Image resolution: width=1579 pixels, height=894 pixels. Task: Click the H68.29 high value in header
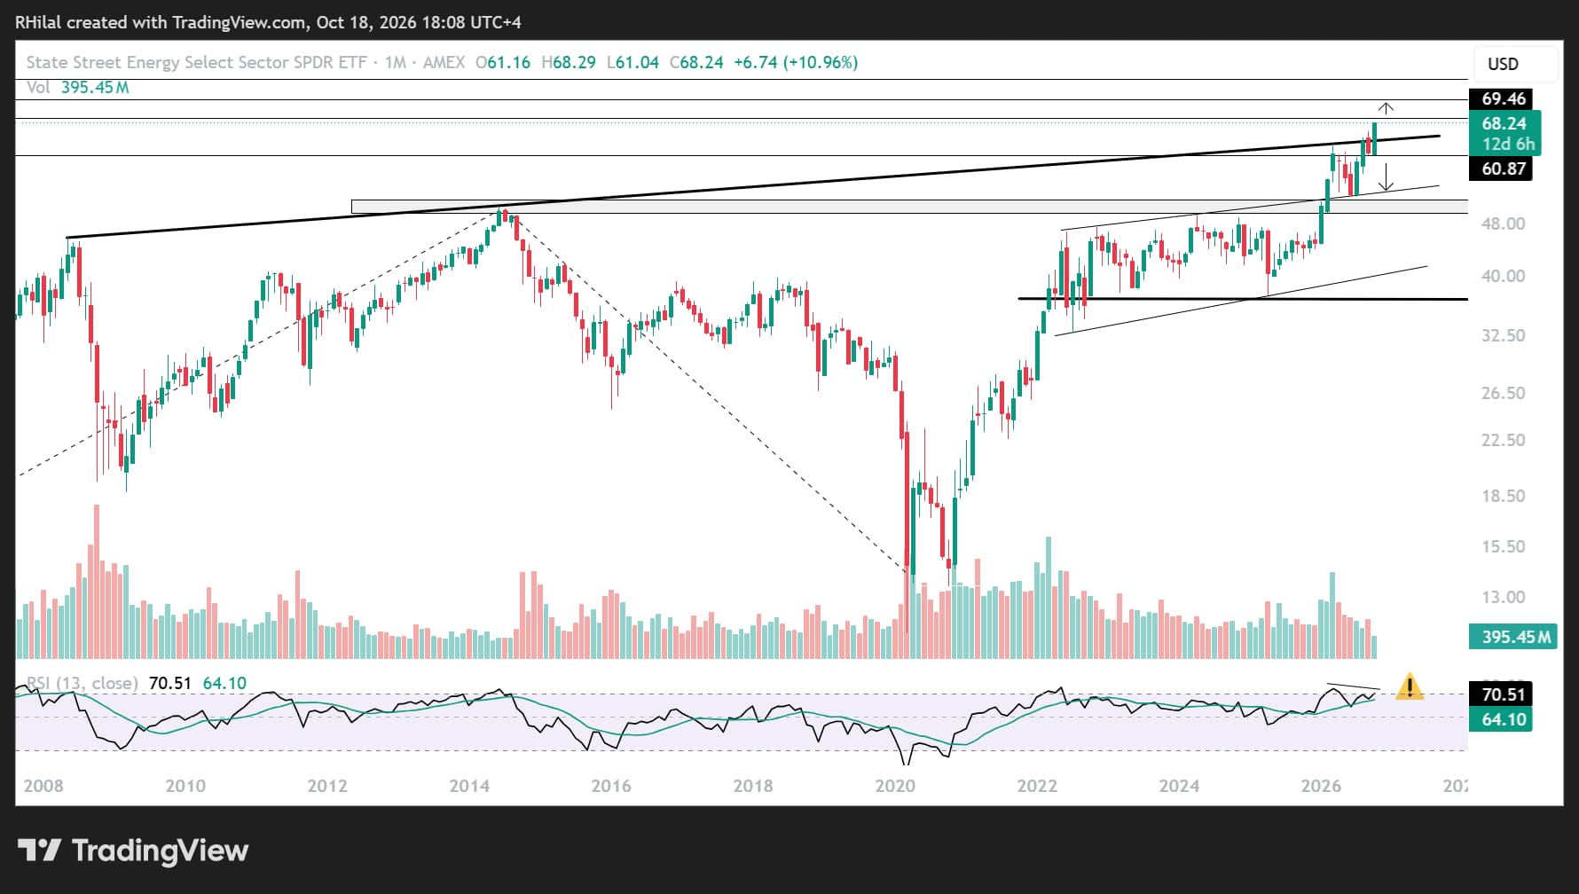569,62
